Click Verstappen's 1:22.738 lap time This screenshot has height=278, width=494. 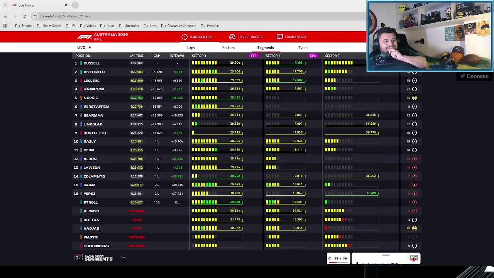pos(137,107)
